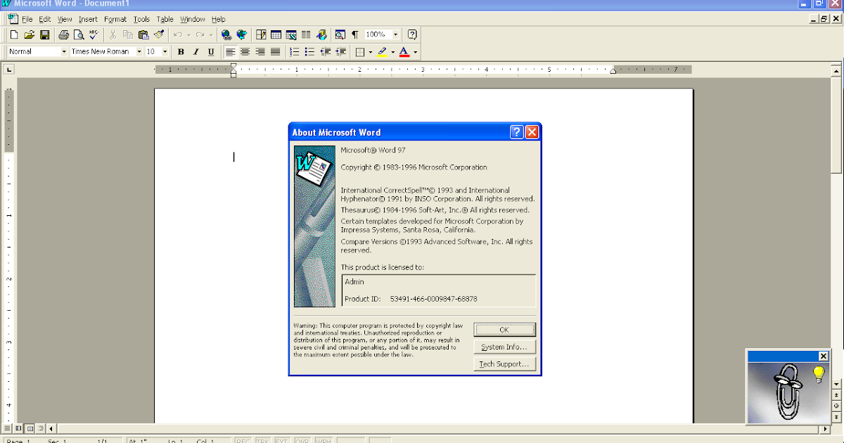Expand the Redo history dropdown arrow
Screen dimensions: 844x443
pos(211,34)
